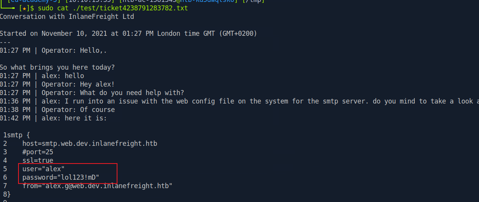The width and height of the screenshot is (479, 202).
Task: Click the 'What do you need help with?' message
Action: point(132,93)
